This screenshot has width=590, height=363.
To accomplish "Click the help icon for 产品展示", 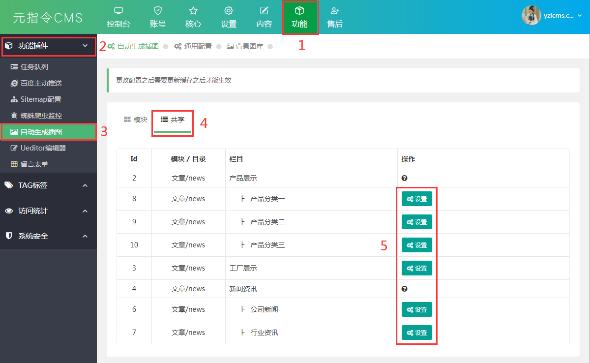I will (x=404, y=178).
